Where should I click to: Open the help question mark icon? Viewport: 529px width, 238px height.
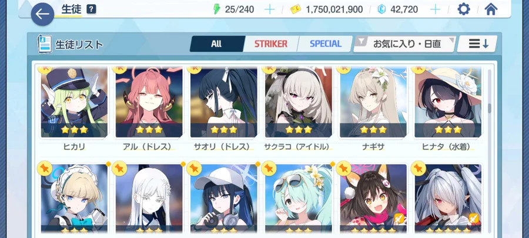(91, 9)
